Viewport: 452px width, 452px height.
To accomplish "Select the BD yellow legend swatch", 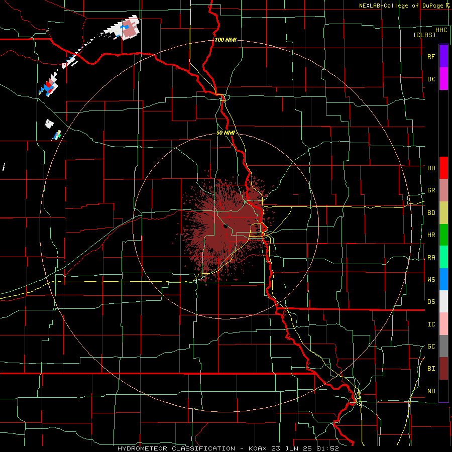I will click(443, 213).
